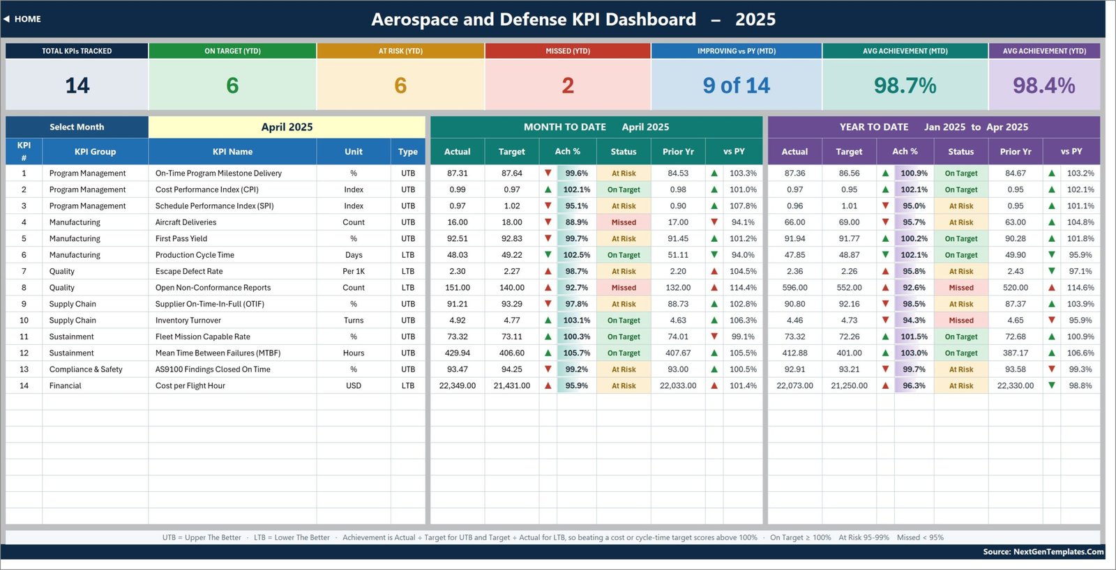Select MTD achievement 105.7% for MTBF
This screenshot has width=1116, height=570.
(577, 353)
